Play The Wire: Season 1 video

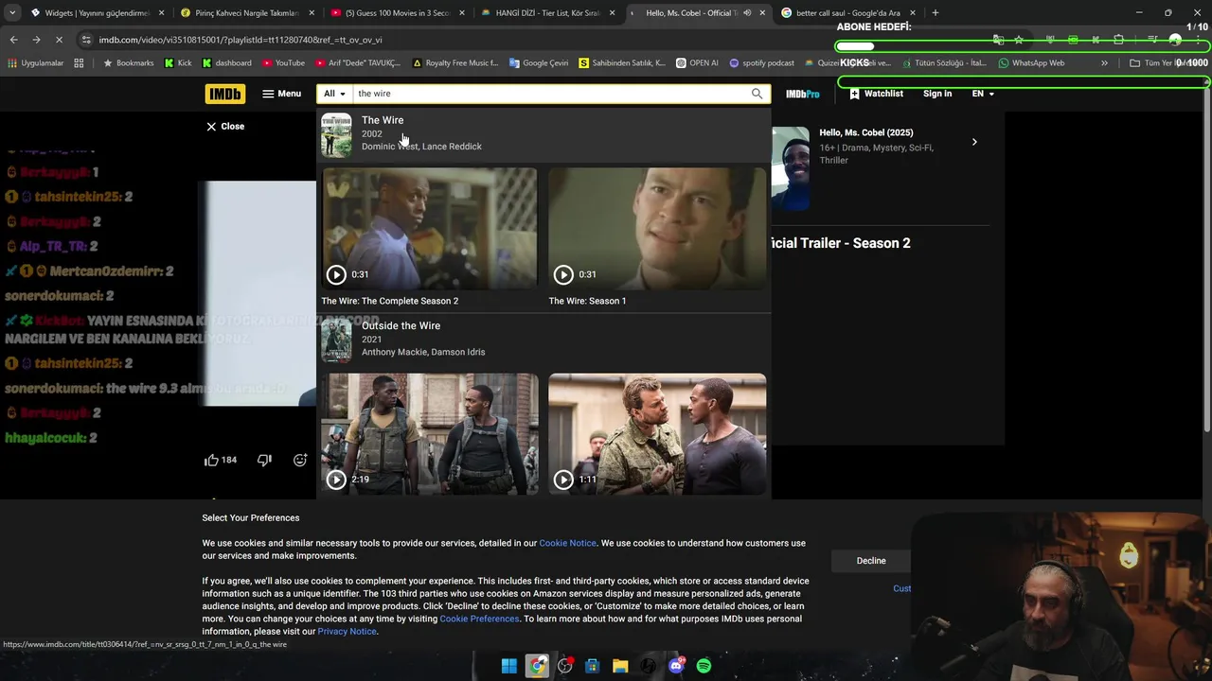657,229
